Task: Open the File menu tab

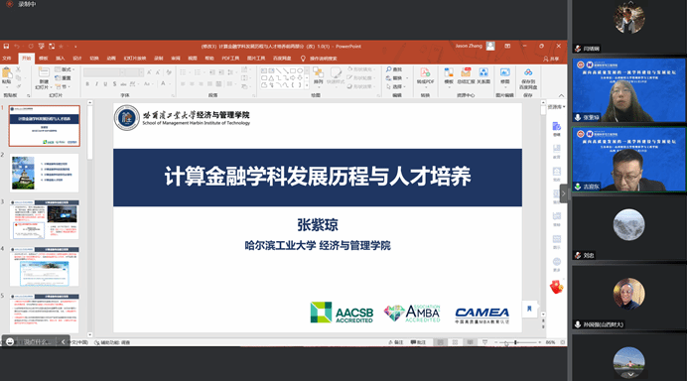Action: 7,59
